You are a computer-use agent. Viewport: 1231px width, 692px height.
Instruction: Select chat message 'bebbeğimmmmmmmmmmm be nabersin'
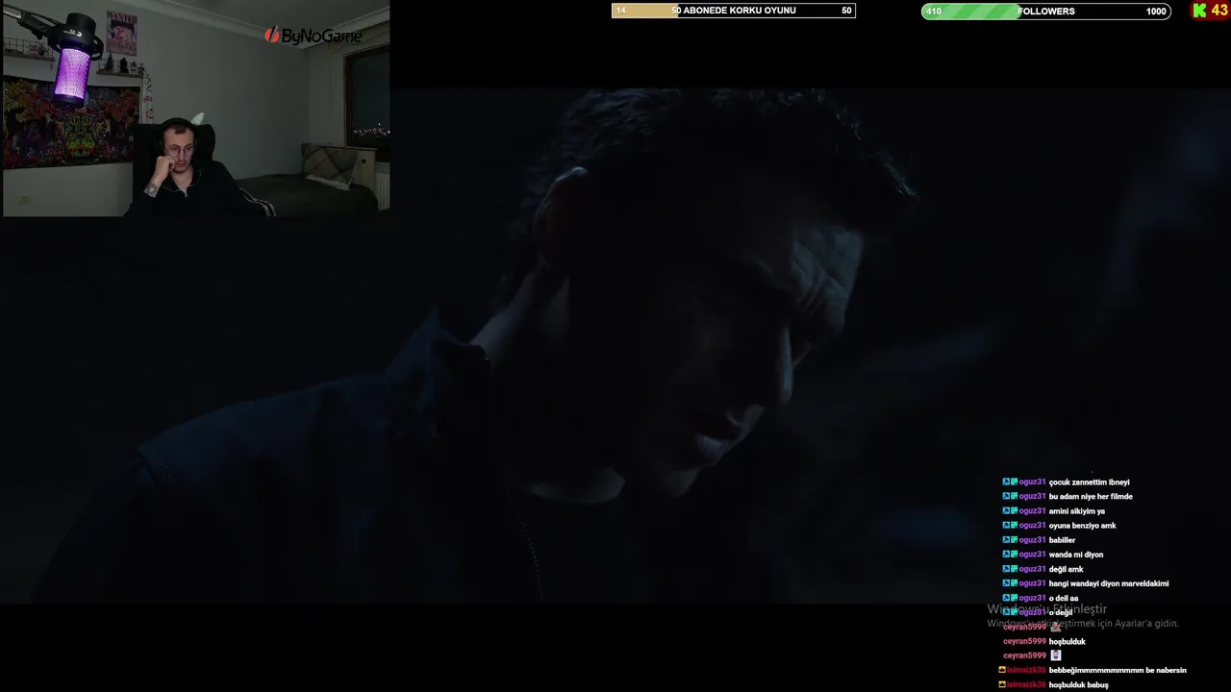(x=1117, y=670)
